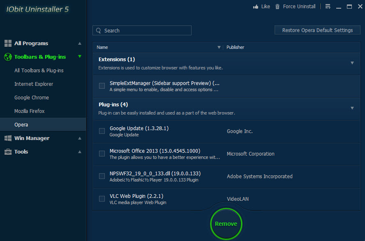
Task: Click the NPSWF32_19_0_0_133.dll (19.0.0.133) entry
Action: pyautogui.click(x=155, y=173)
